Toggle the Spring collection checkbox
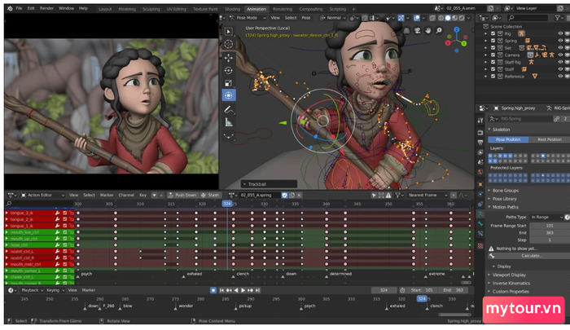 tap(493, 41)
